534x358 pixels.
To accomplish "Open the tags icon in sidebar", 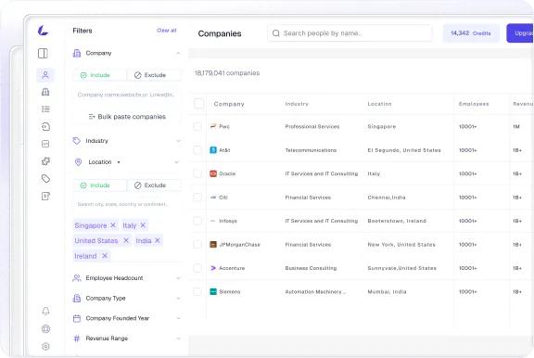I will pos(45,178).
